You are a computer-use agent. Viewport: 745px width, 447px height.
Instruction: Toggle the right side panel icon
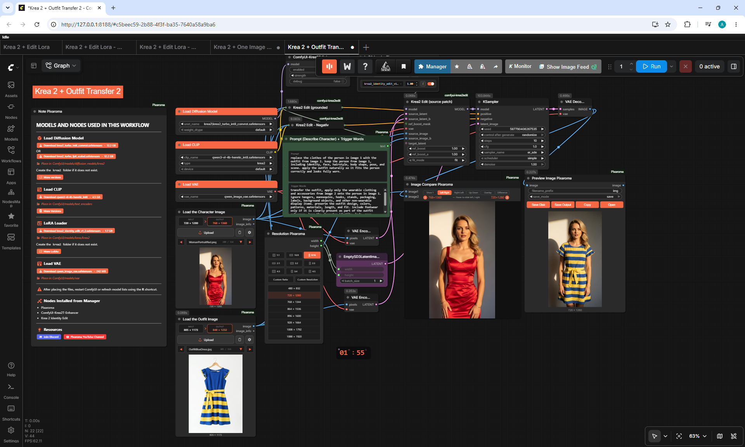tap(734, 66)
